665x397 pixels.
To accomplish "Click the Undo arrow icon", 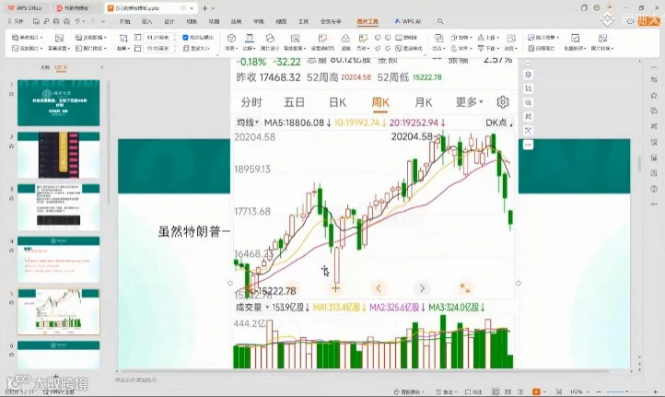I will 77,21.
